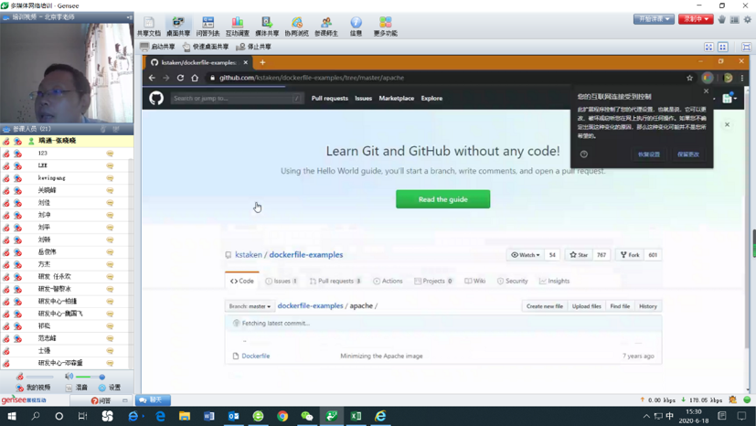Toggle 我的视频 my video
Image resolution: width=756 pixels, height=426 pixels.
pyautogui.click(x=33, y=388)
